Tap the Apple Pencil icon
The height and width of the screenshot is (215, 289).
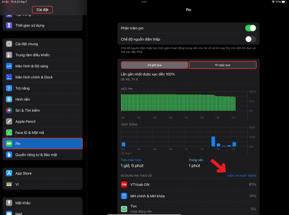pos(9,121)
